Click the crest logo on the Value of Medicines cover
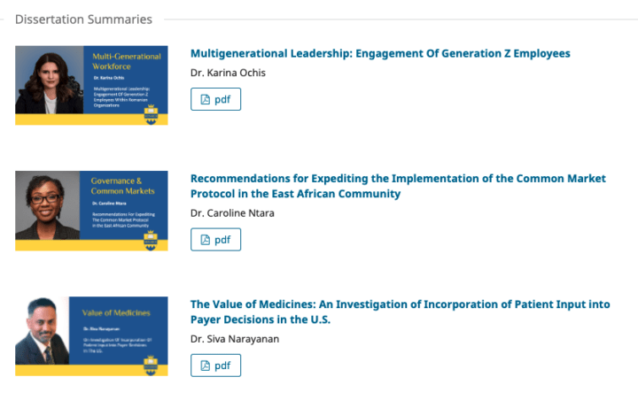This screenshot has height=408, width=638. (x=151, y=366)
